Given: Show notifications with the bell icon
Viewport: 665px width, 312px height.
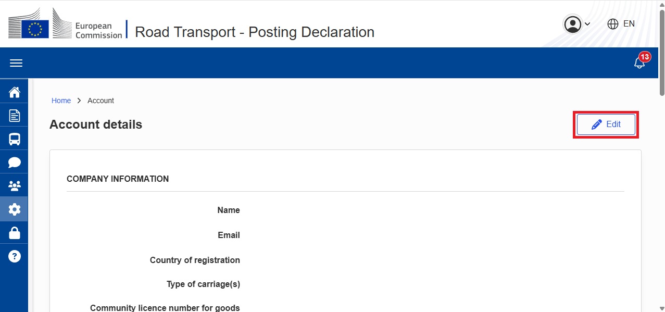Looking at the screenshot, I should [639, 63].
